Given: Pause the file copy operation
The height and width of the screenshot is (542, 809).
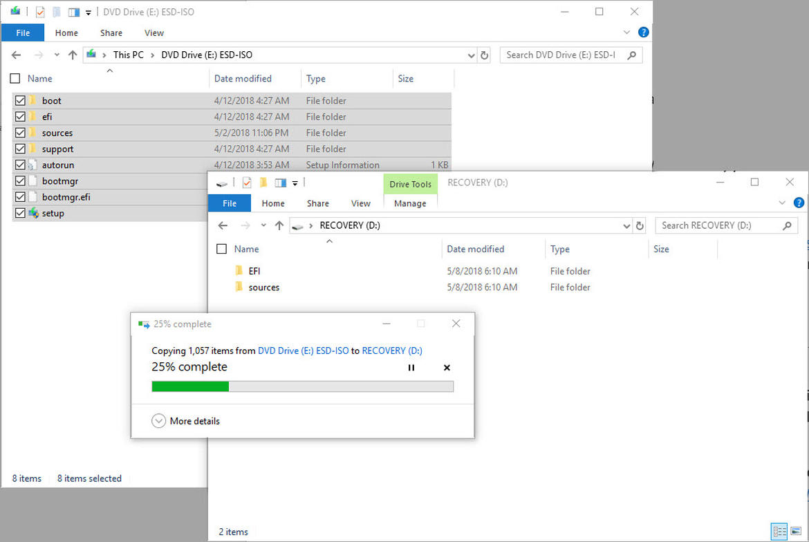Looking at the screenshot, I should [x=411, y=368].
